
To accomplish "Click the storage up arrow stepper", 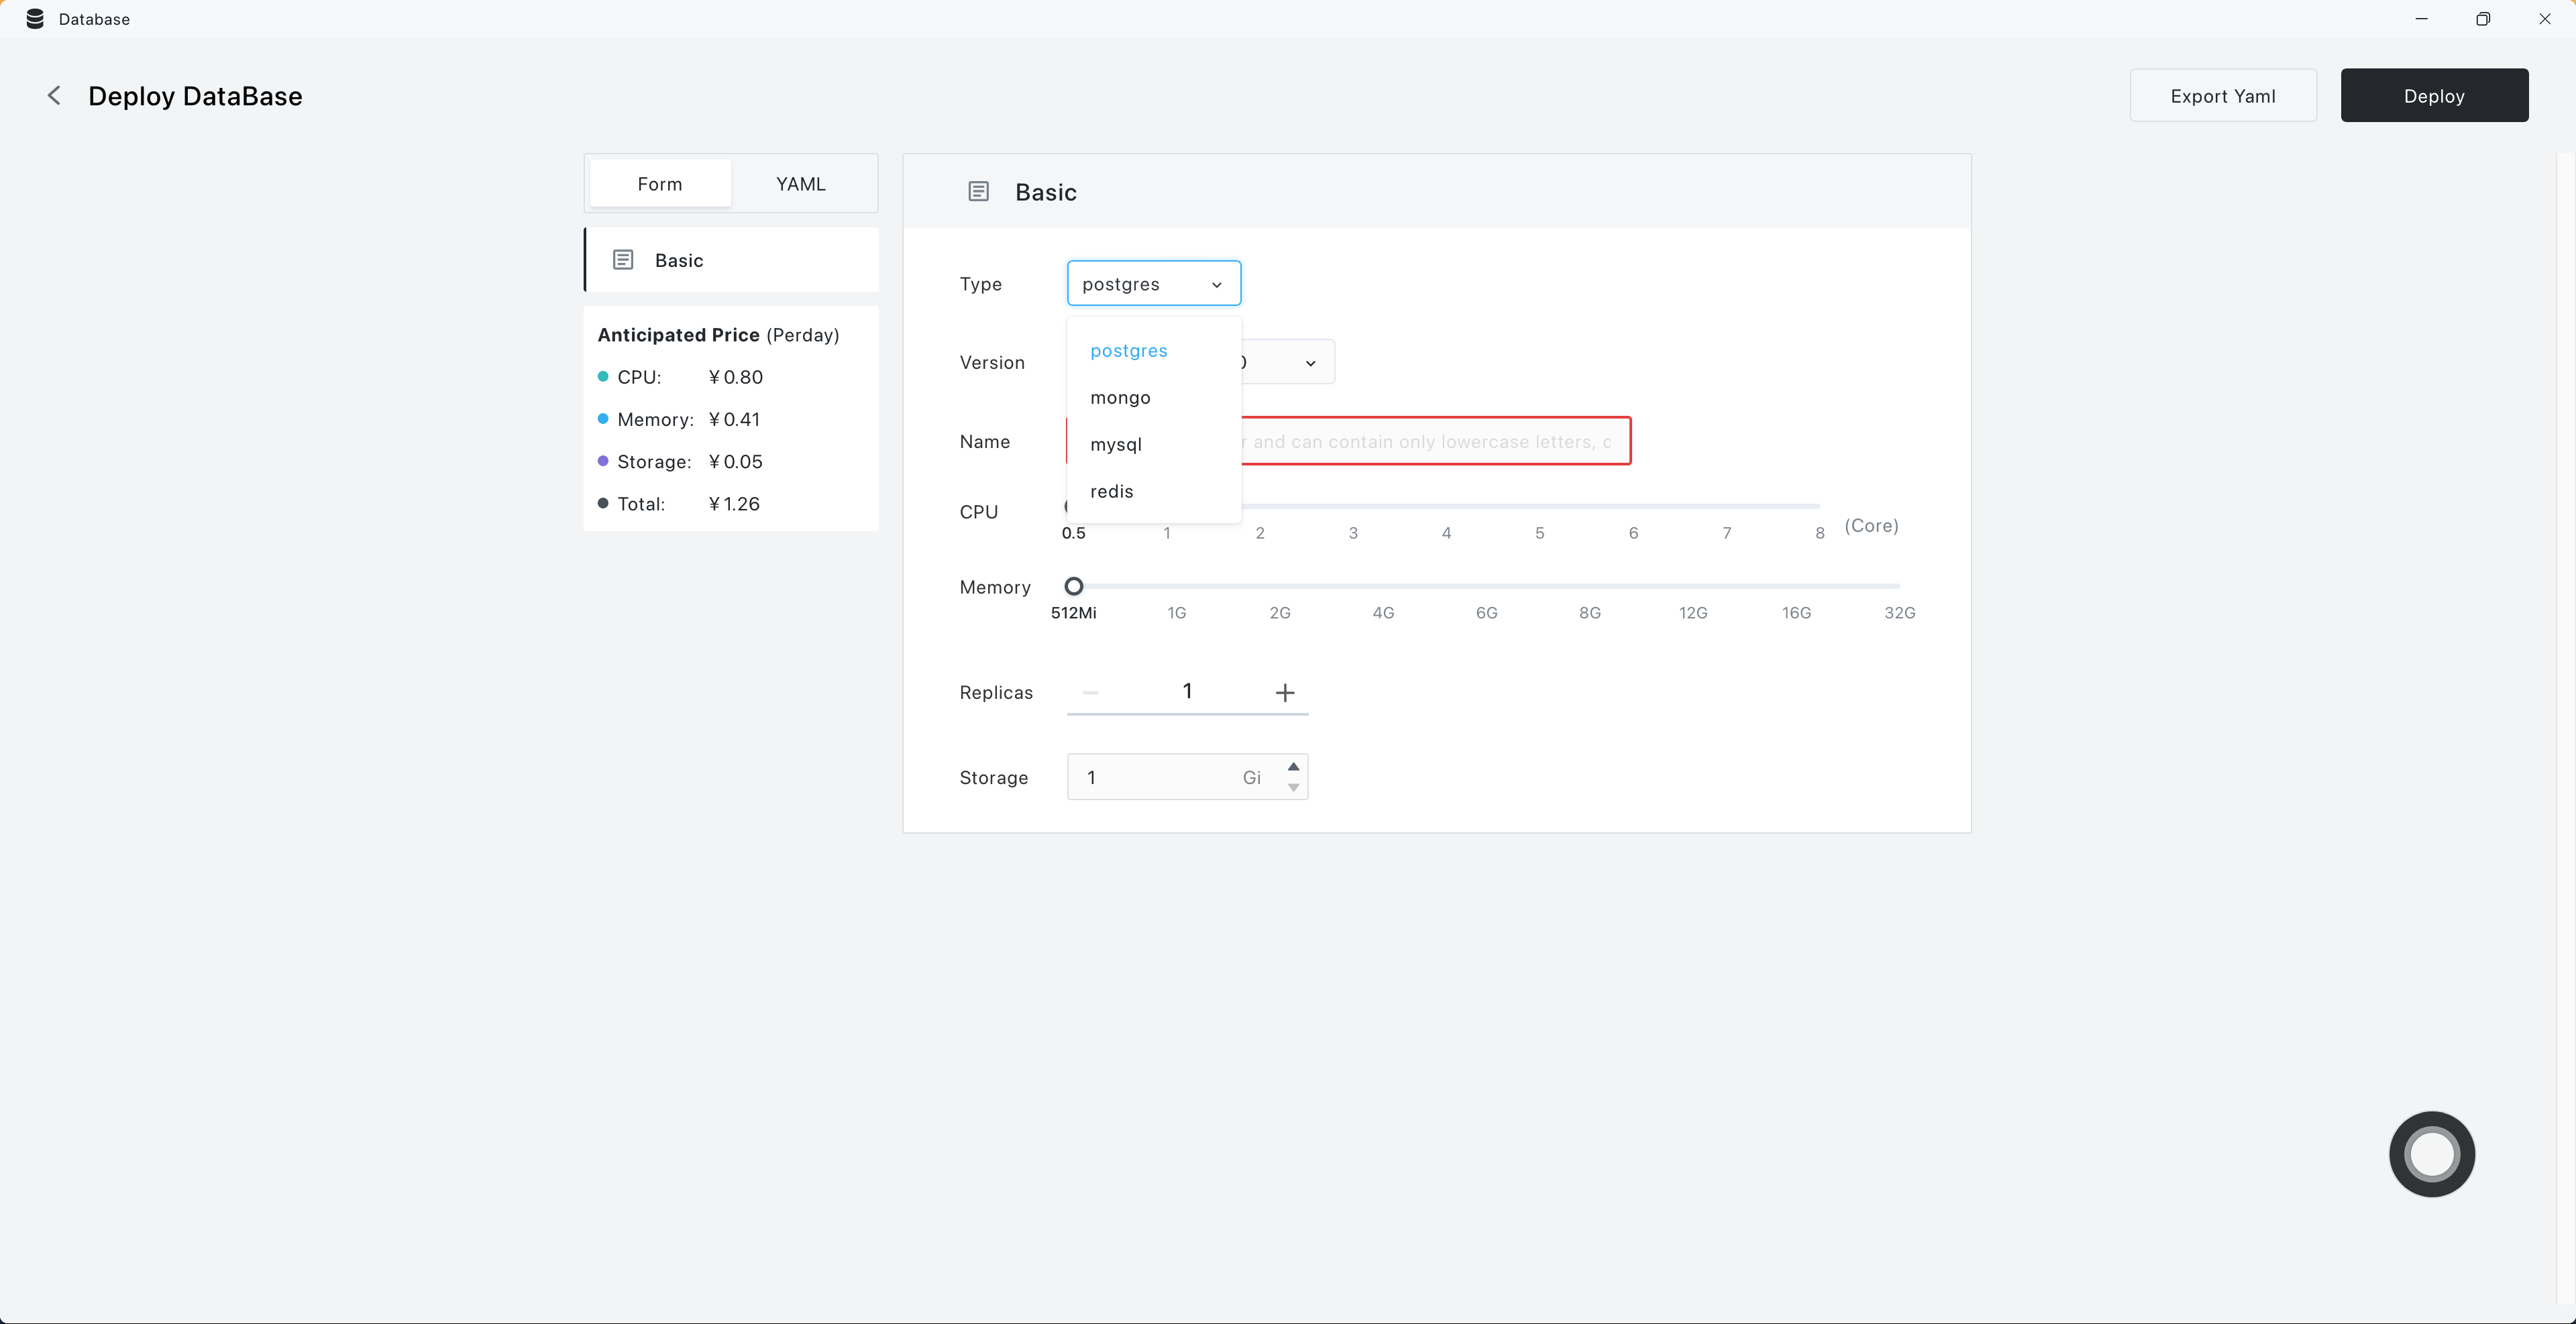I will tap(1293, 766).
